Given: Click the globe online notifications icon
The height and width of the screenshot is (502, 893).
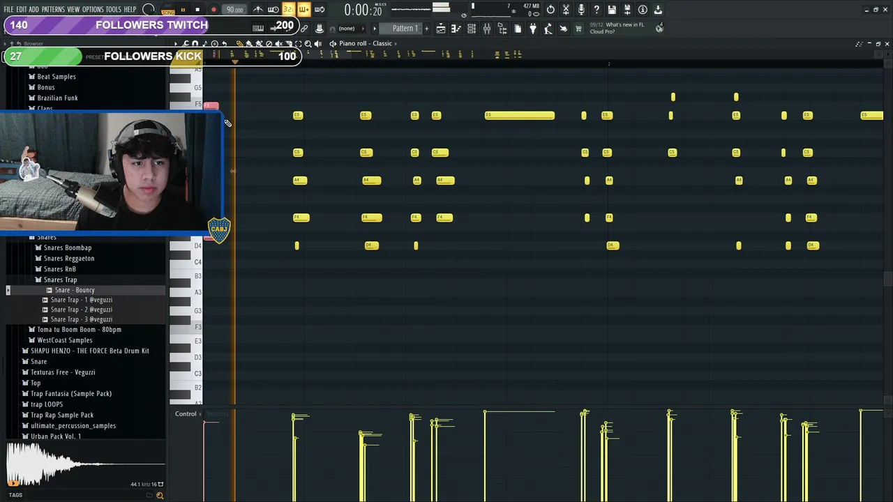Looking at the screenshot, I should click(659, 28).
